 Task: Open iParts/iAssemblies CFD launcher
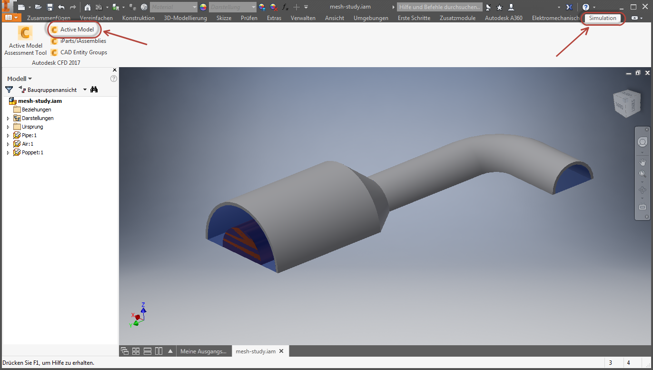[78, 41]
